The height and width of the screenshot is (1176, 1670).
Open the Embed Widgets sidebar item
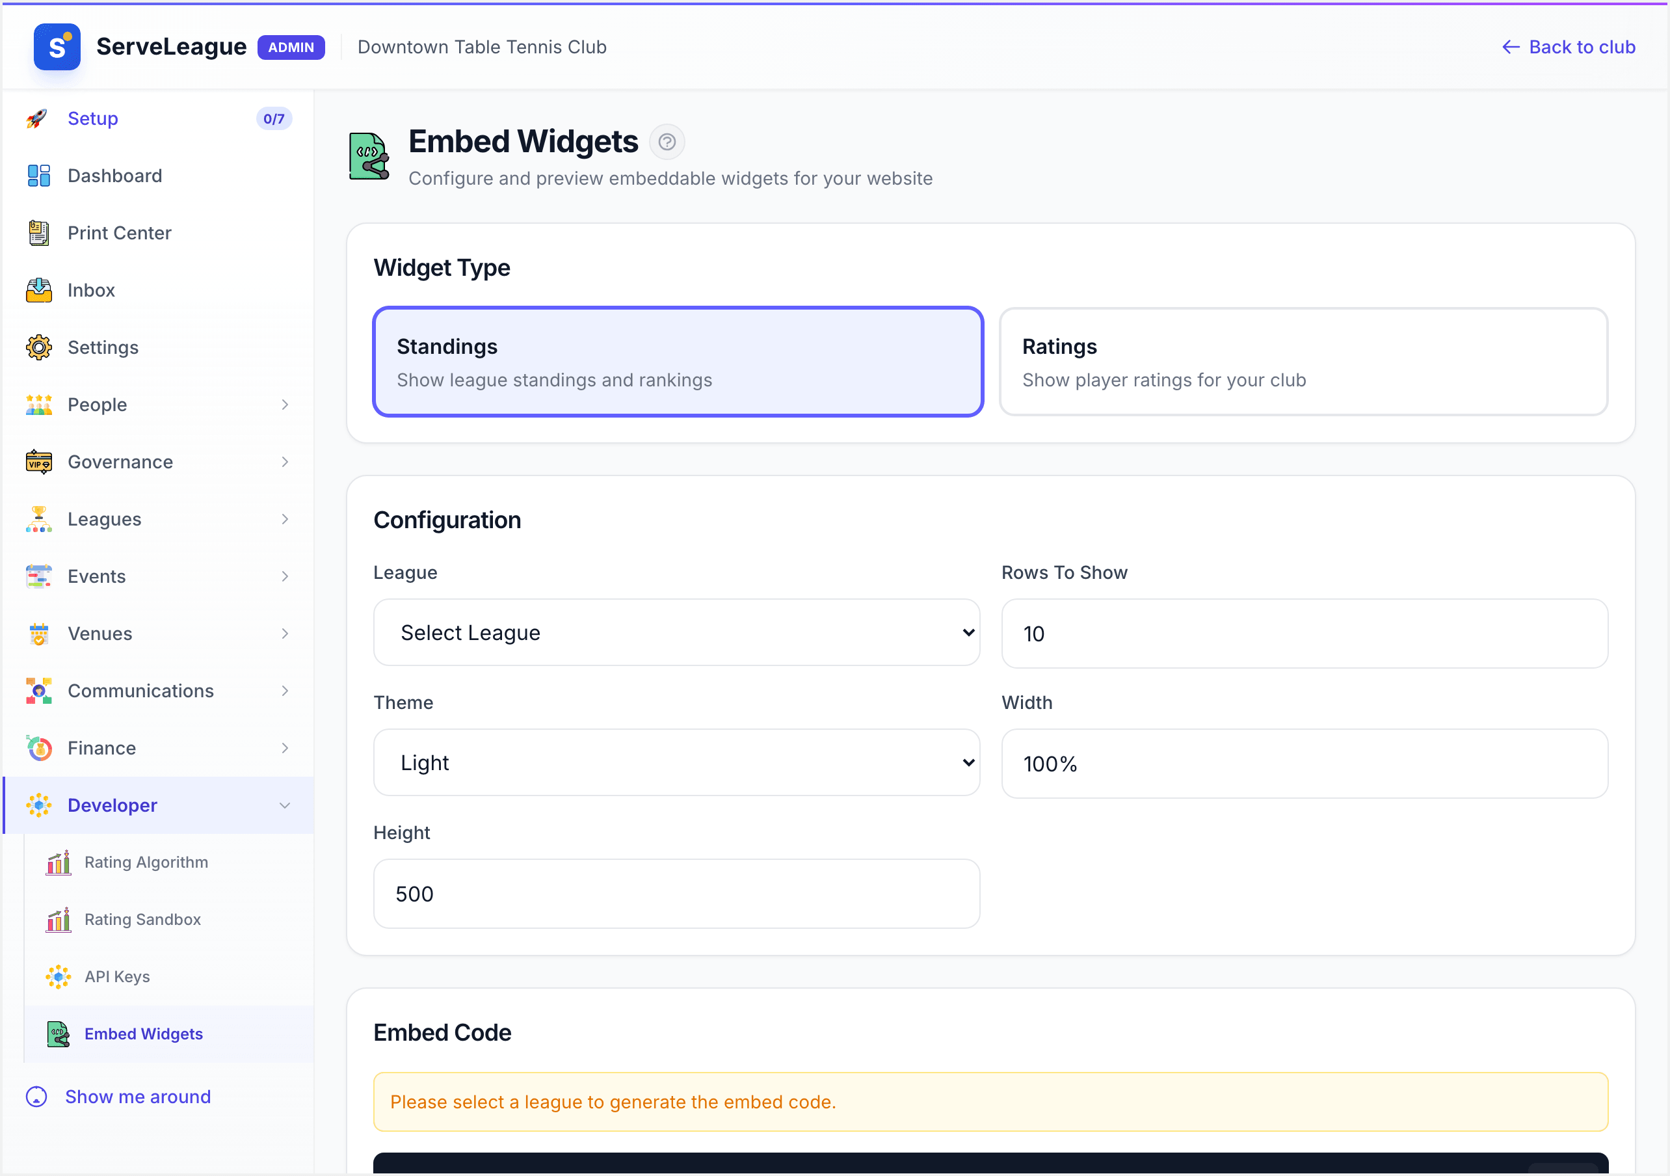click(x=170, y=1034)
